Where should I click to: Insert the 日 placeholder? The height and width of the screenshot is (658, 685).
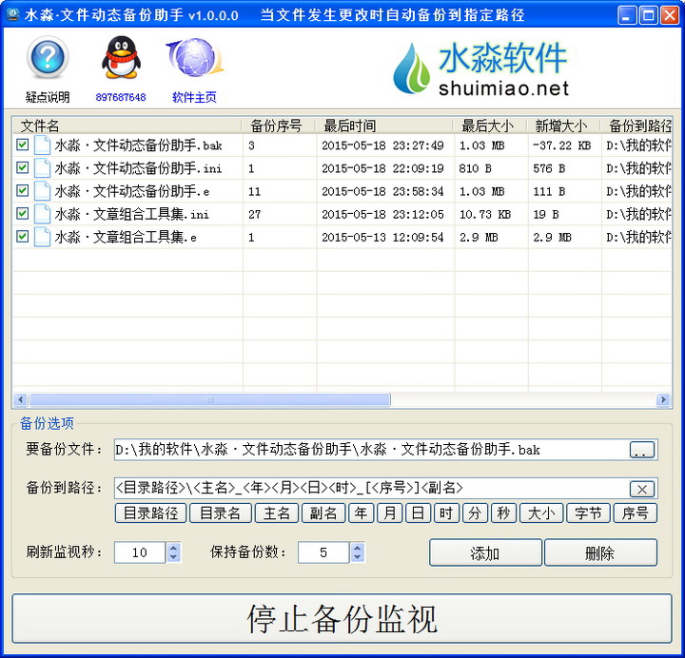(x=418, y=513)
